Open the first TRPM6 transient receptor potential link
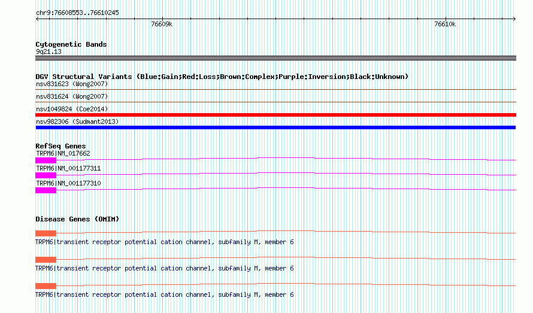Image resolution: width=533 pixels, height=313 pixels. click(165, 242)
